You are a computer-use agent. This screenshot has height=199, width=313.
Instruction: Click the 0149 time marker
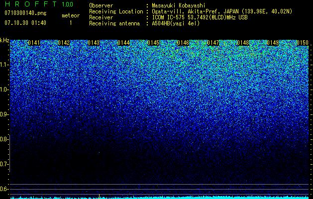273,43
